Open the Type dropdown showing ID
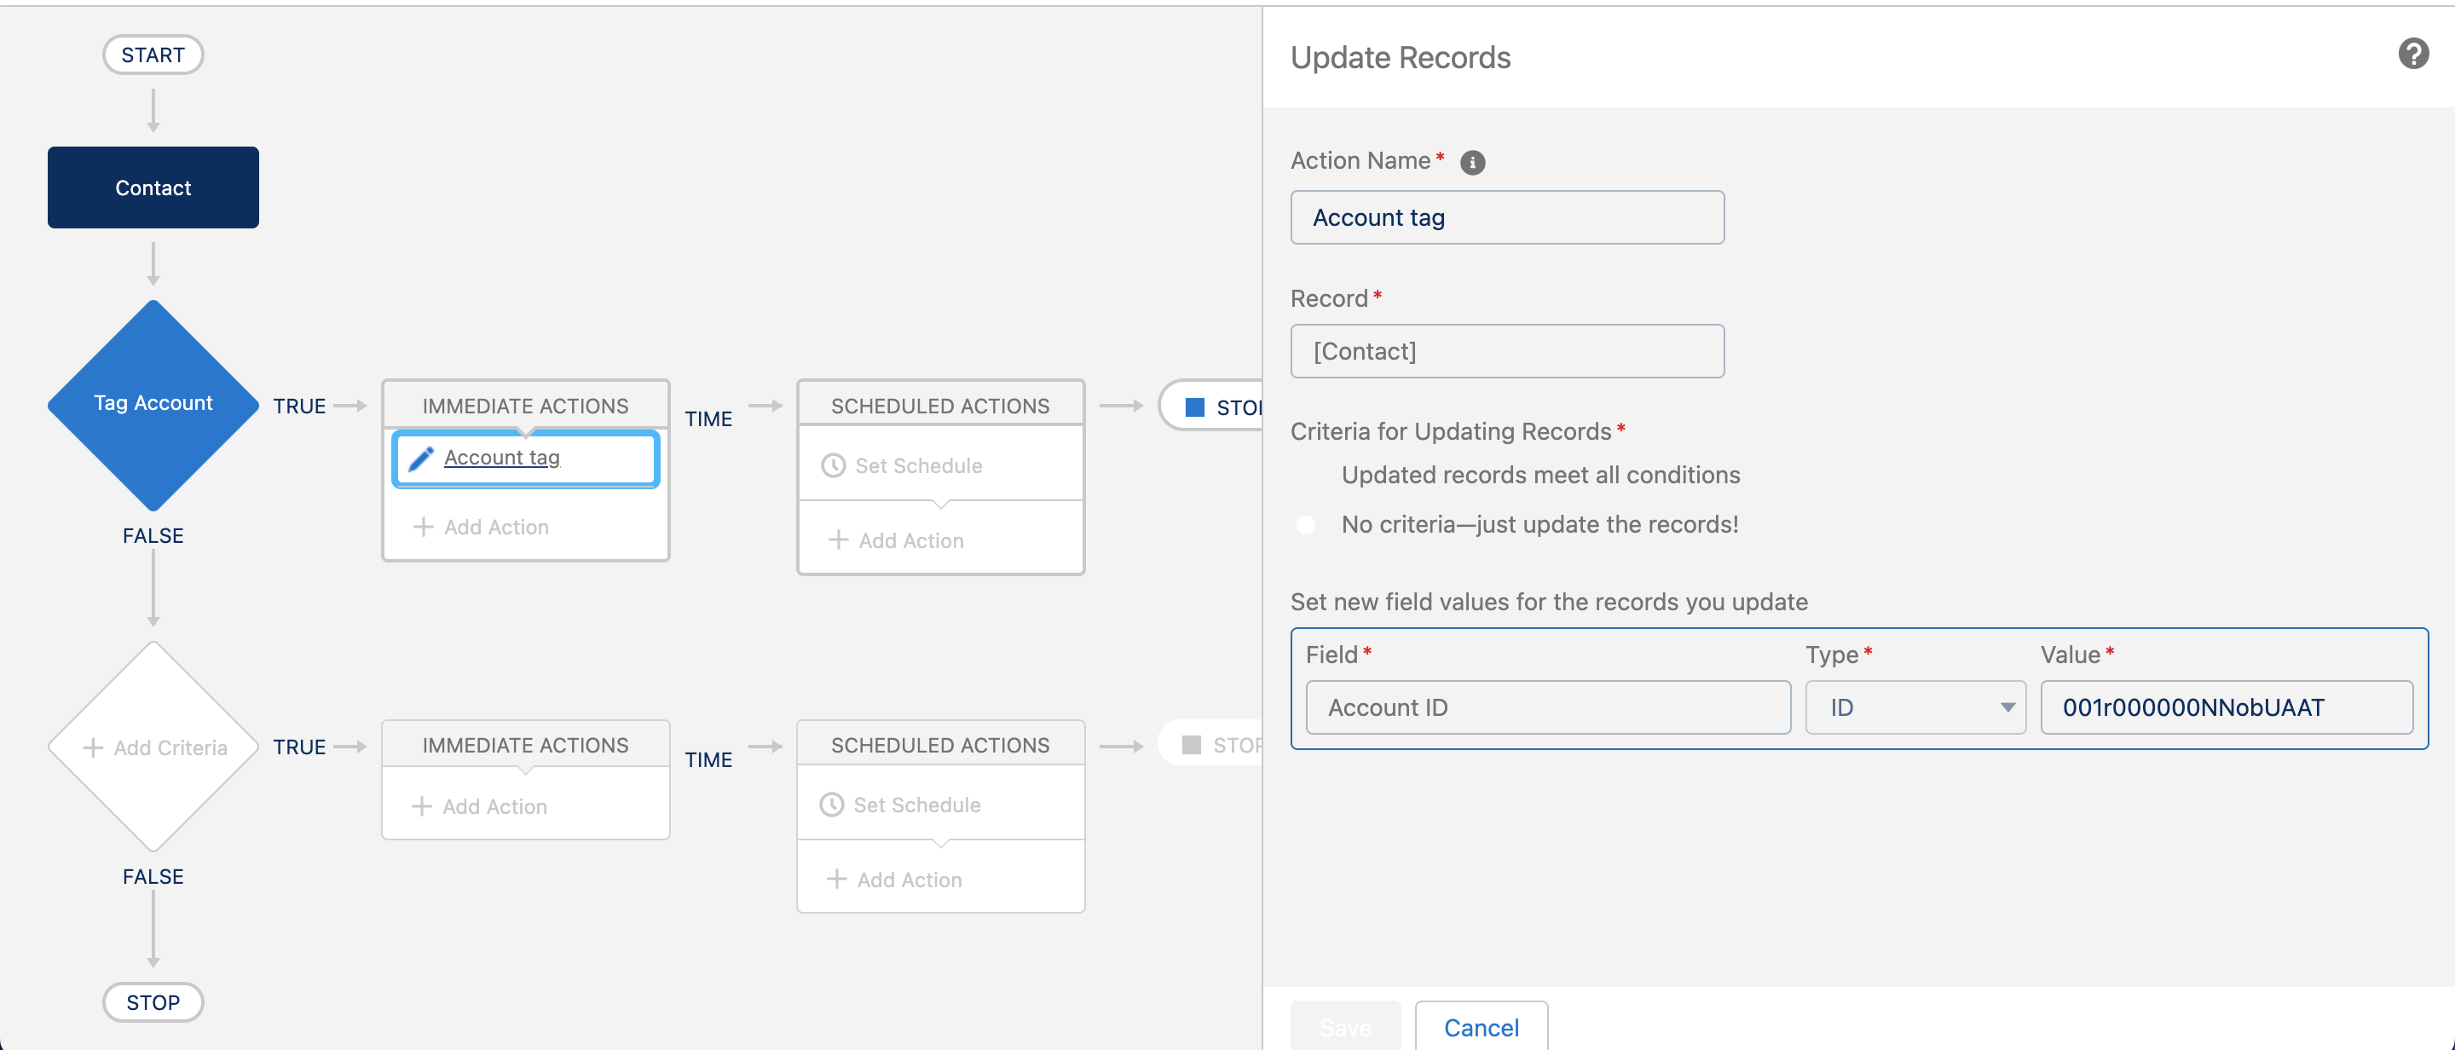This screenshot has height=1050, width=2455. point(1915,707)
